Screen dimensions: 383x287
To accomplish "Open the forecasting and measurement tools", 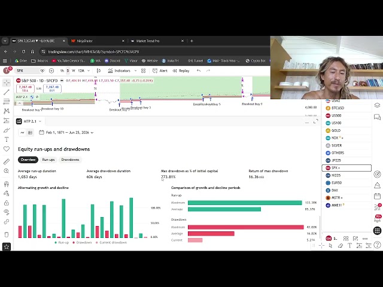I will (7, 121).
